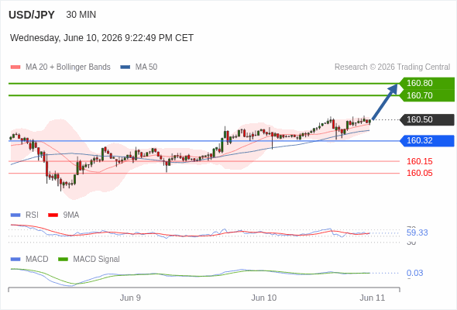Click the green MACD Signal legend marker

[63, 260]
